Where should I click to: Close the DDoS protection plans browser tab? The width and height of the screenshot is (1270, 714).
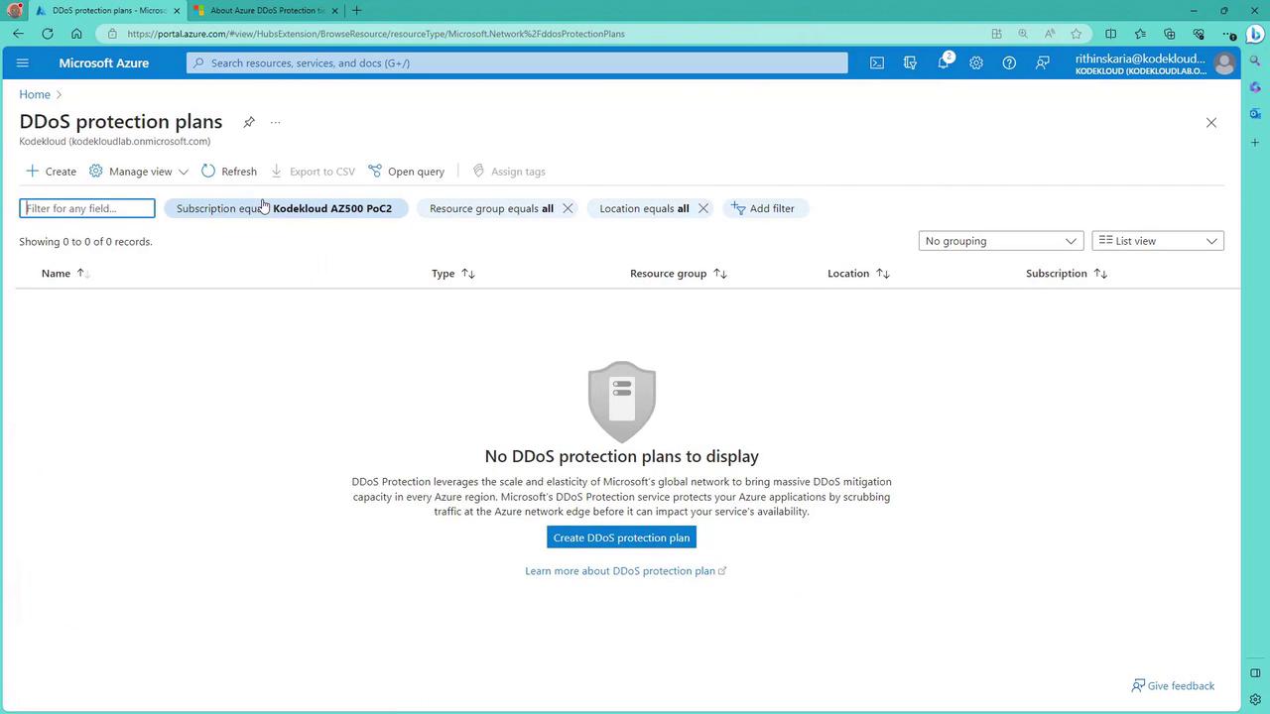tap(177, 11)
